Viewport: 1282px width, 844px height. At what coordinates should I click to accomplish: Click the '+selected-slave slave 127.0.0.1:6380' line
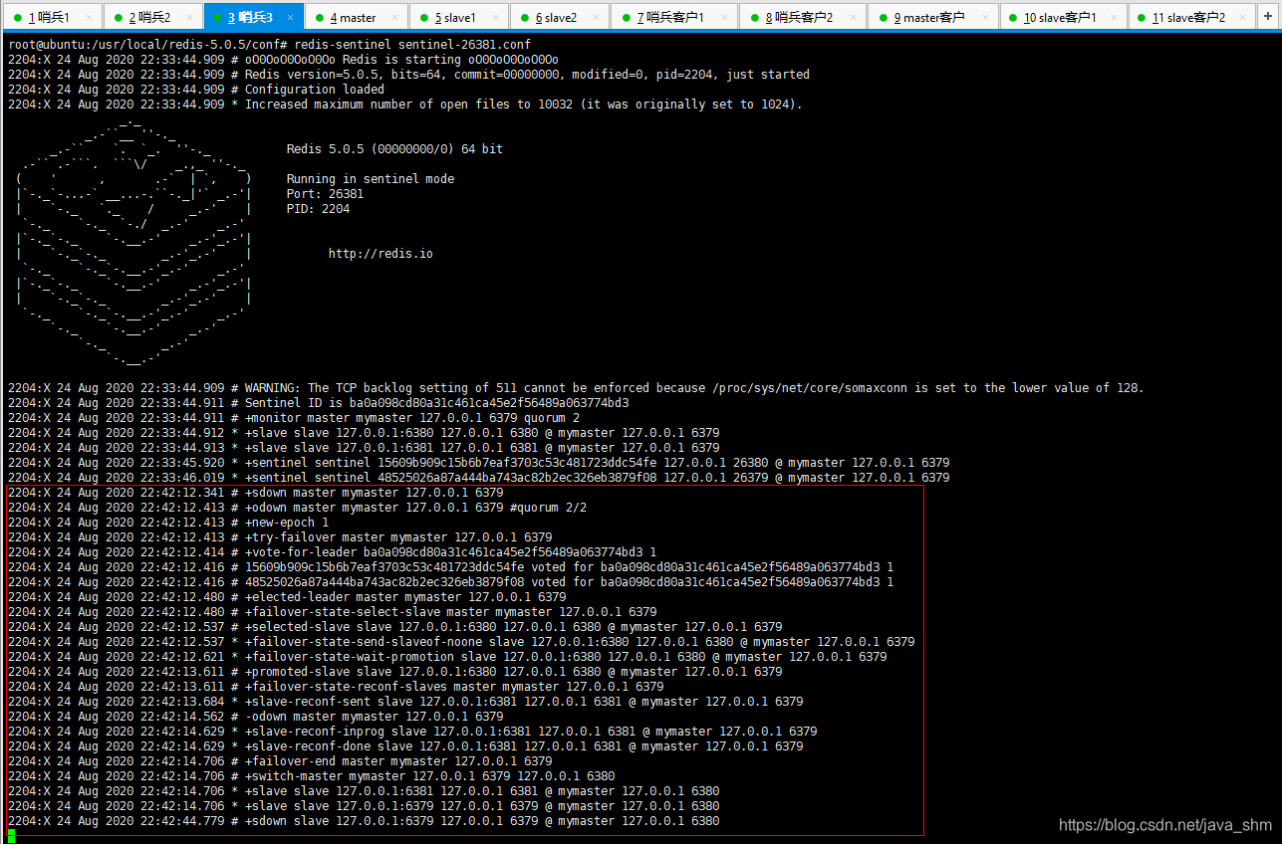(x=394, y=627)
